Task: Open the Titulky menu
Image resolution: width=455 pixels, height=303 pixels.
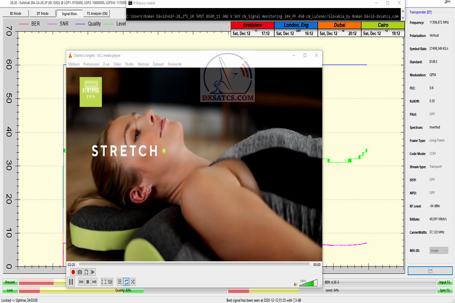Action: pos(129,64)
